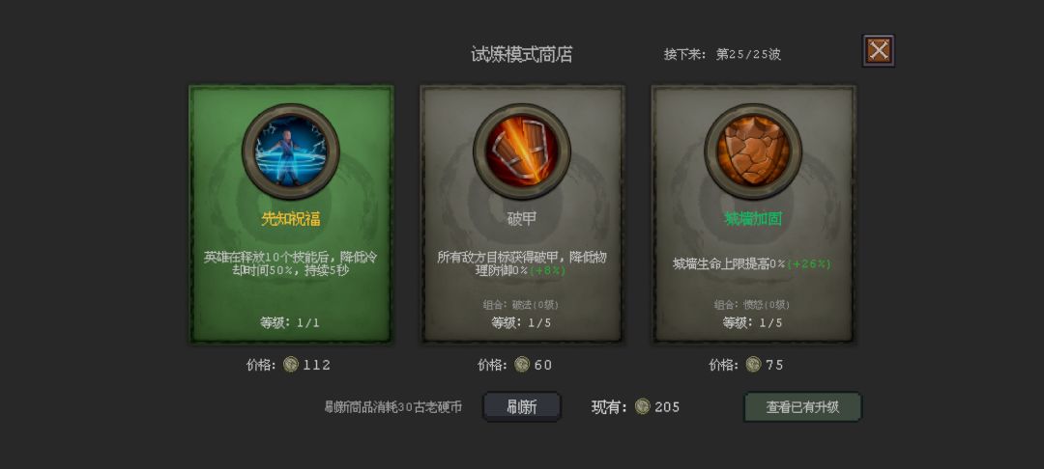Click the coin icon beside price 60
Viewport: 1044px width, 469px height.
click(522, 364)
